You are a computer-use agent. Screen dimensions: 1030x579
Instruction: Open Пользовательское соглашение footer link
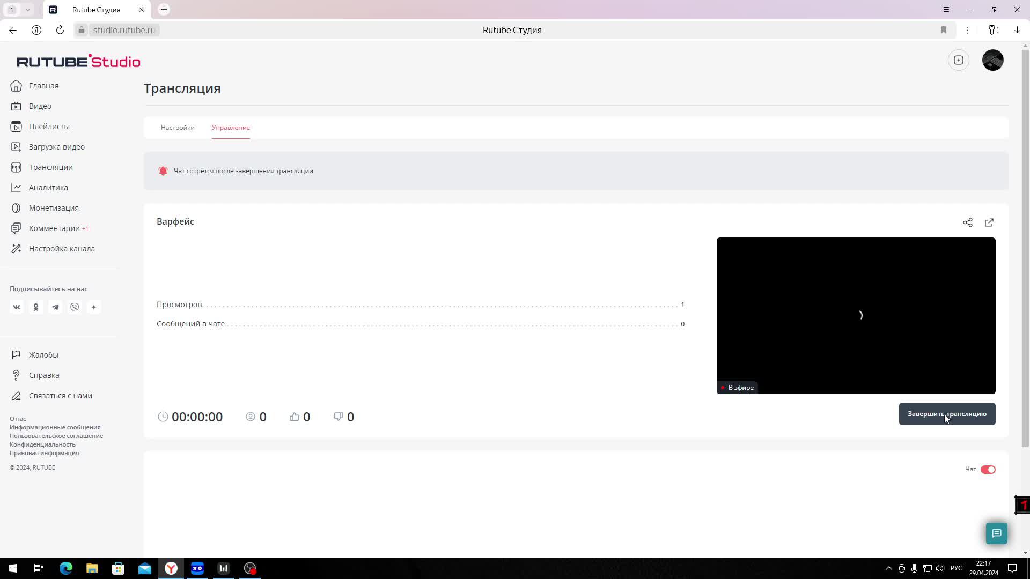point(56,436)
